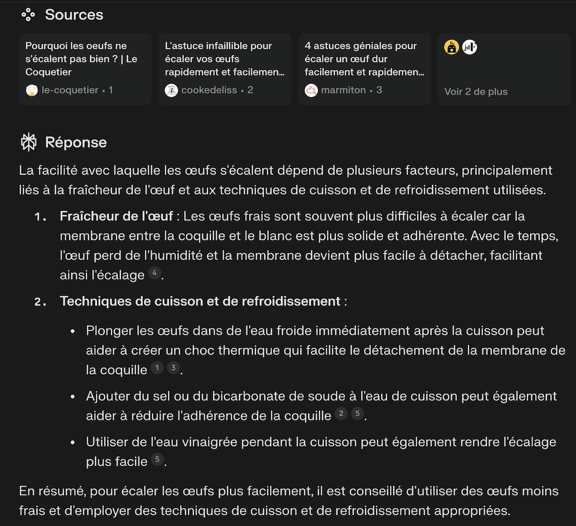The height and width of the screenshot is (526, 576).
Task: Open the Pourquoi les oeufs source card
Action: tap(85, 69)
